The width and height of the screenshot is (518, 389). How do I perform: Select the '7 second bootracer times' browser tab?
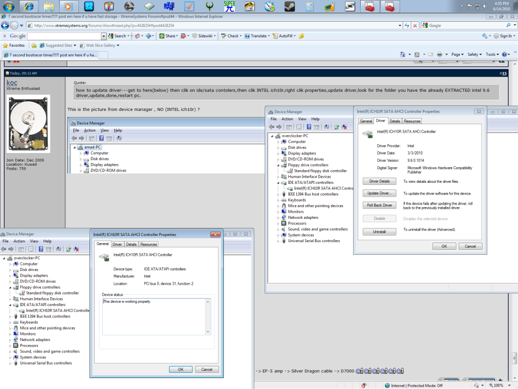coord(50,55)
